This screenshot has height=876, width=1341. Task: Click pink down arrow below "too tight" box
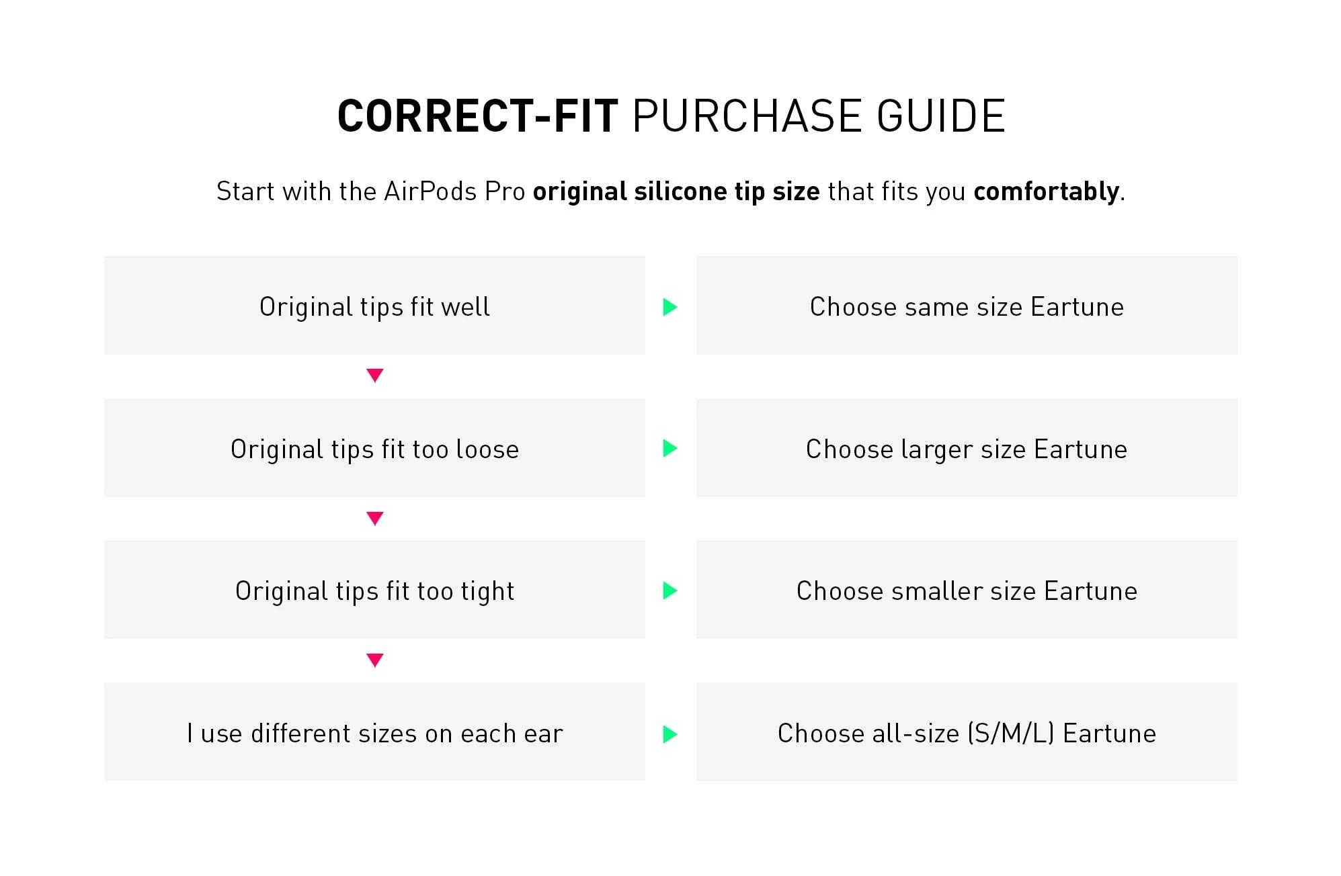point(375,660)
